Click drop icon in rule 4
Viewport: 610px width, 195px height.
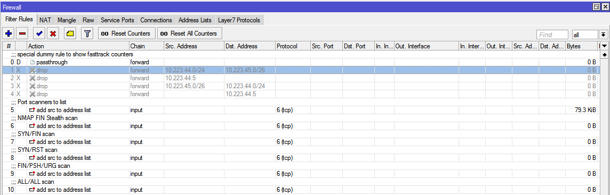33,94
